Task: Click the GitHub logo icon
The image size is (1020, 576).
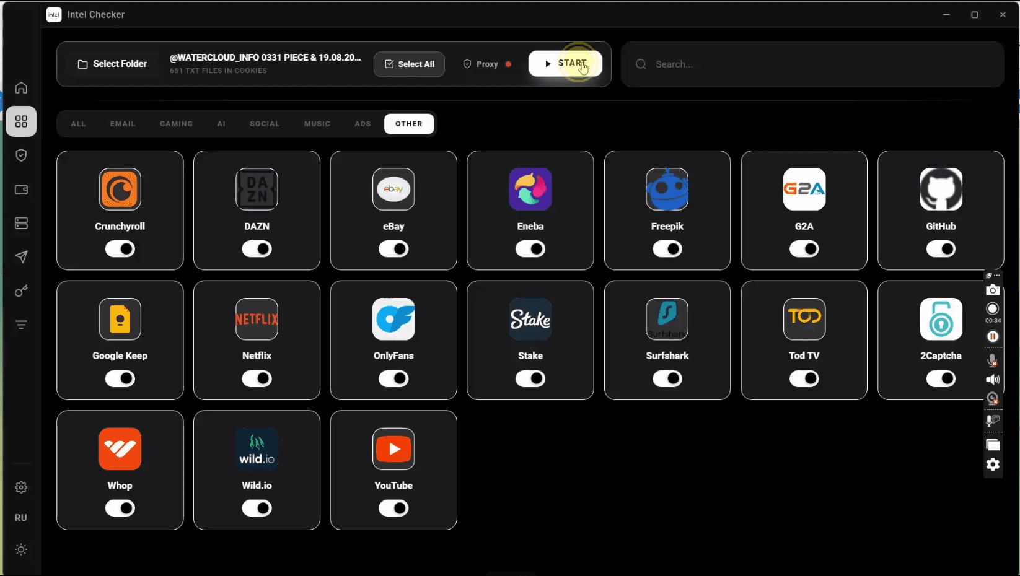Action: [941, 190]
